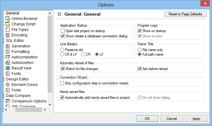Open the File Types options page

(x=20, y=30)
